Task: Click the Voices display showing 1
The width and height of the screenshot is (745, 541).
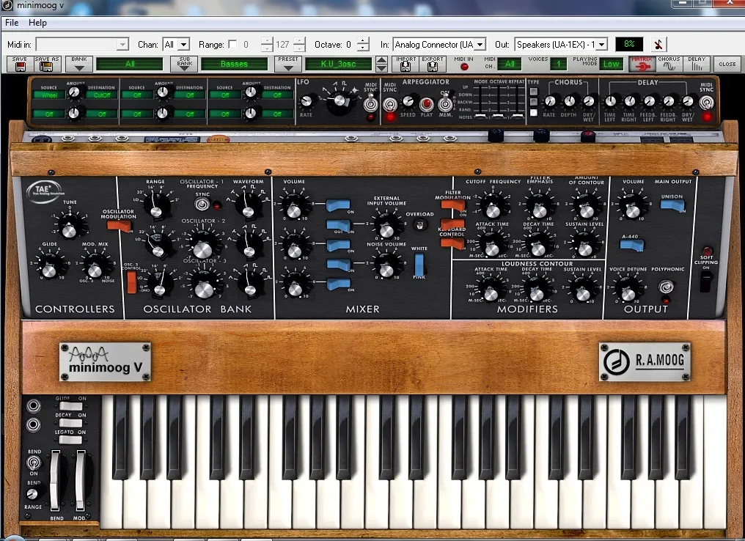Action: pyautogui.click(x=559, y=64)
